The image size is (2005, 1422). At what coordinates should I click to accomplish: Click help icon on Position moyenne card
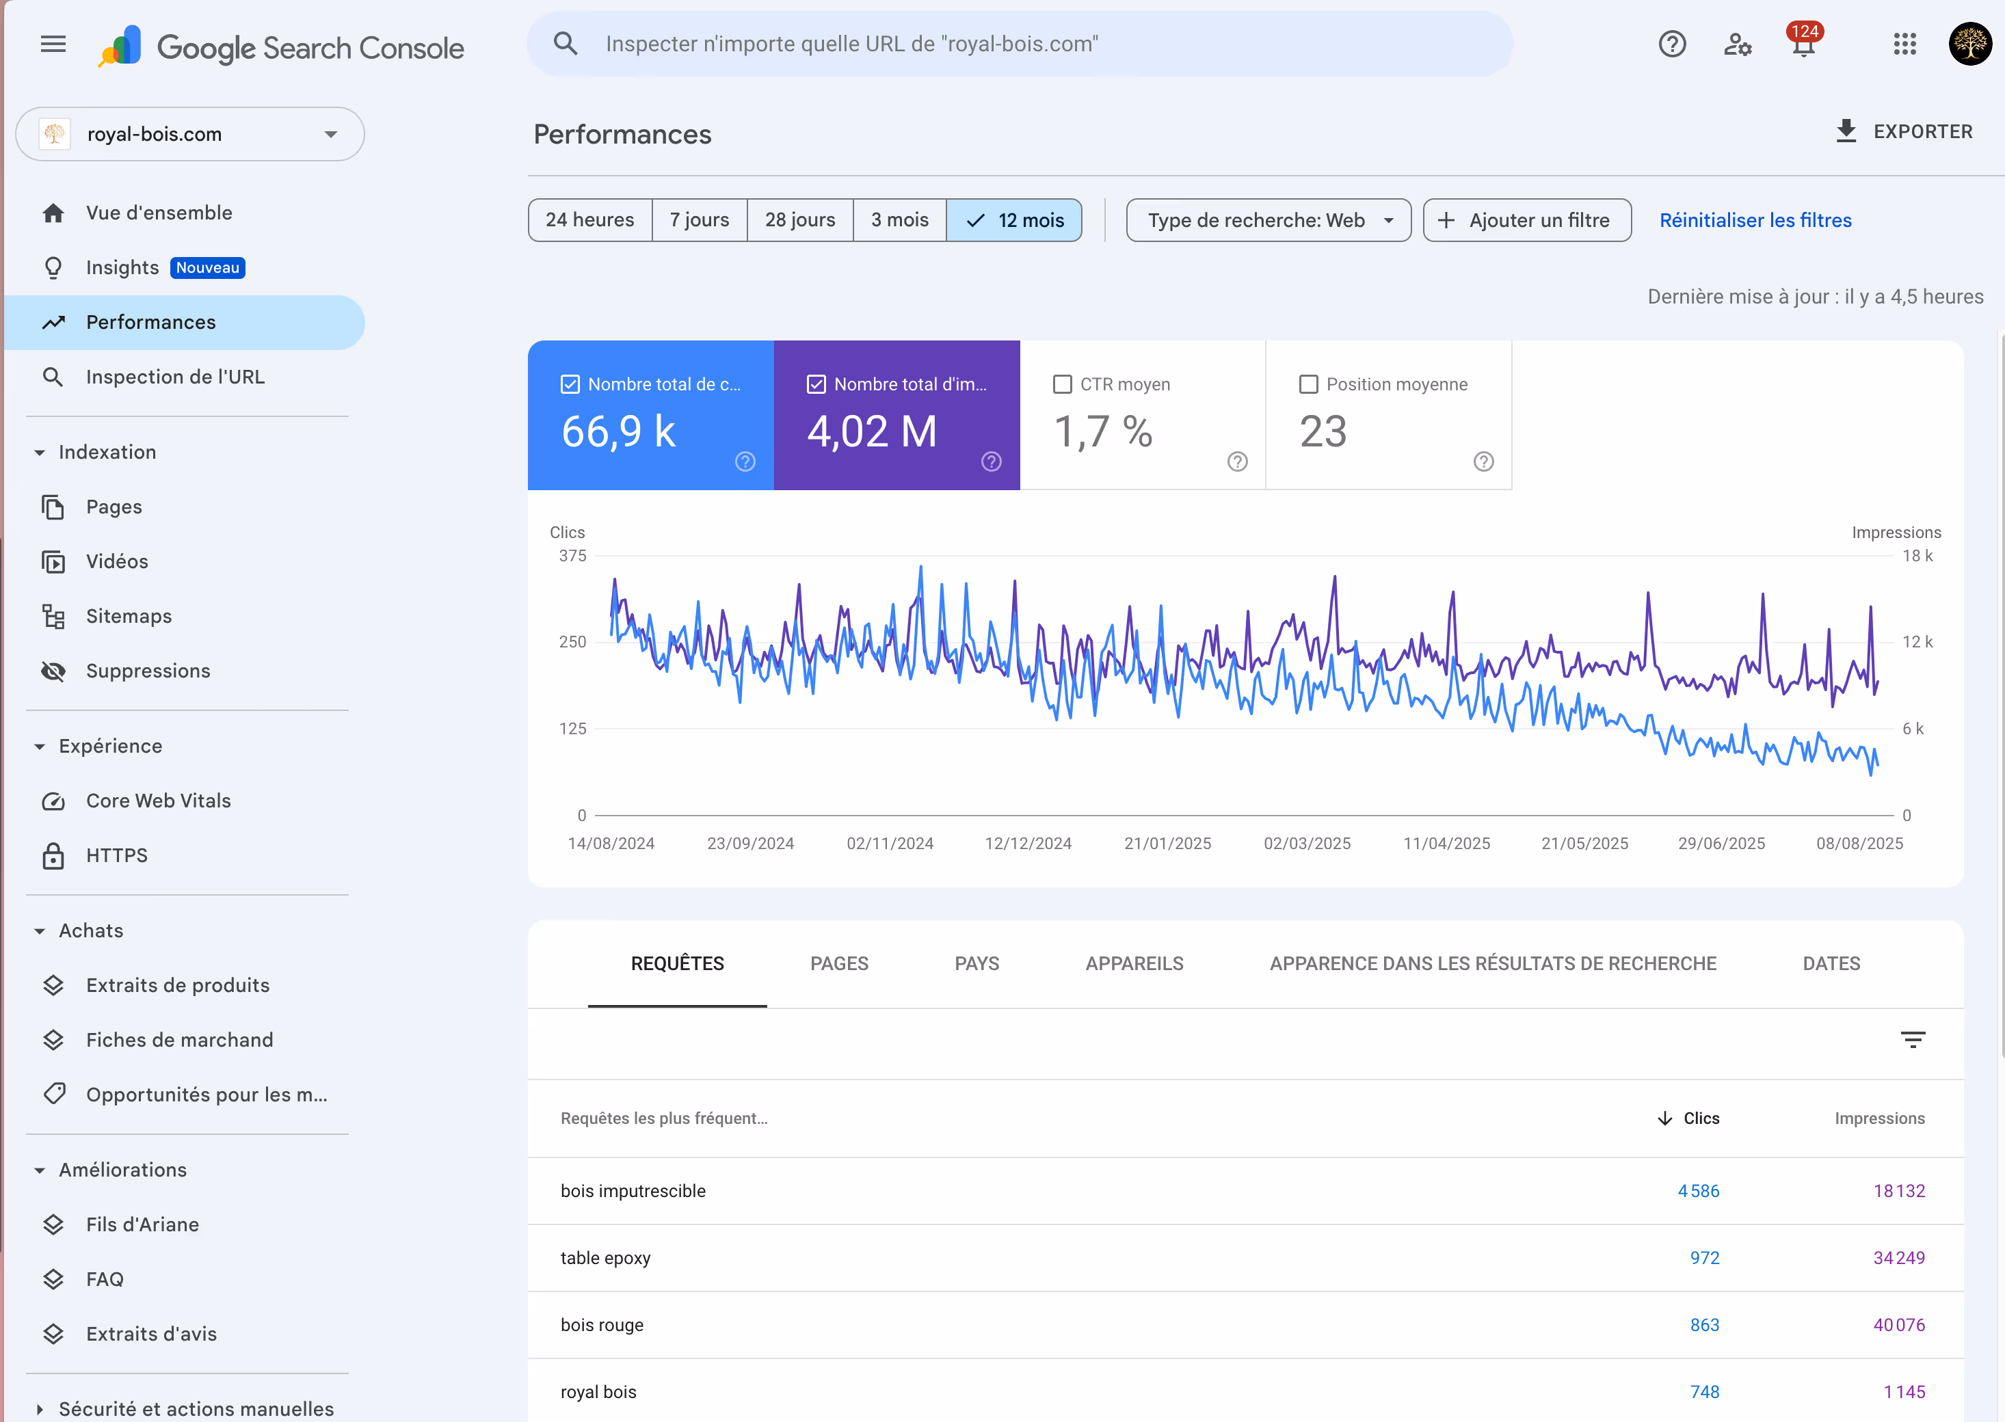[x=1483, y=461]
